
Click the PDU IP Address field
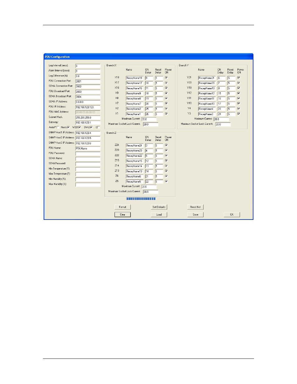pyautogui.click(x=88, y=107)
